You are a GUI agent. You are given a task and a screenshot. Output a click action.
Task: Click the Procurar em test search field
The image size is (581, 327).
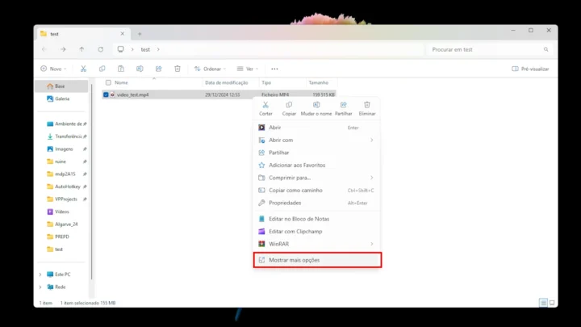tap(490, 50)
